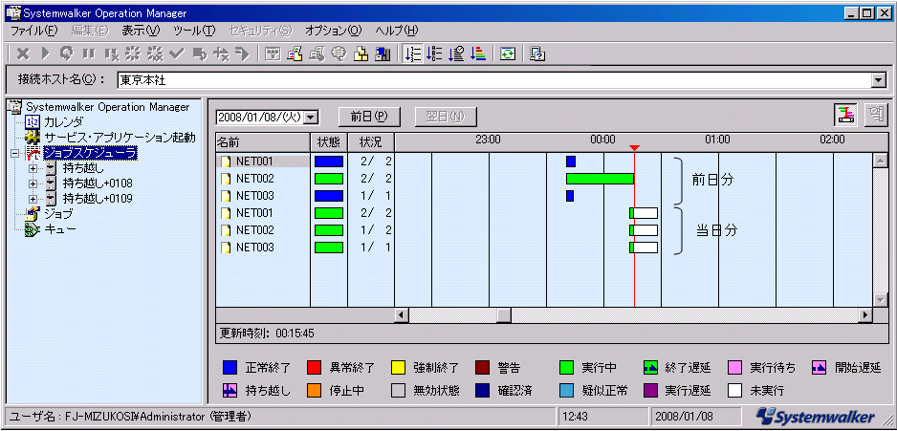Expand the 持ち越し tree node

(33, 168)
